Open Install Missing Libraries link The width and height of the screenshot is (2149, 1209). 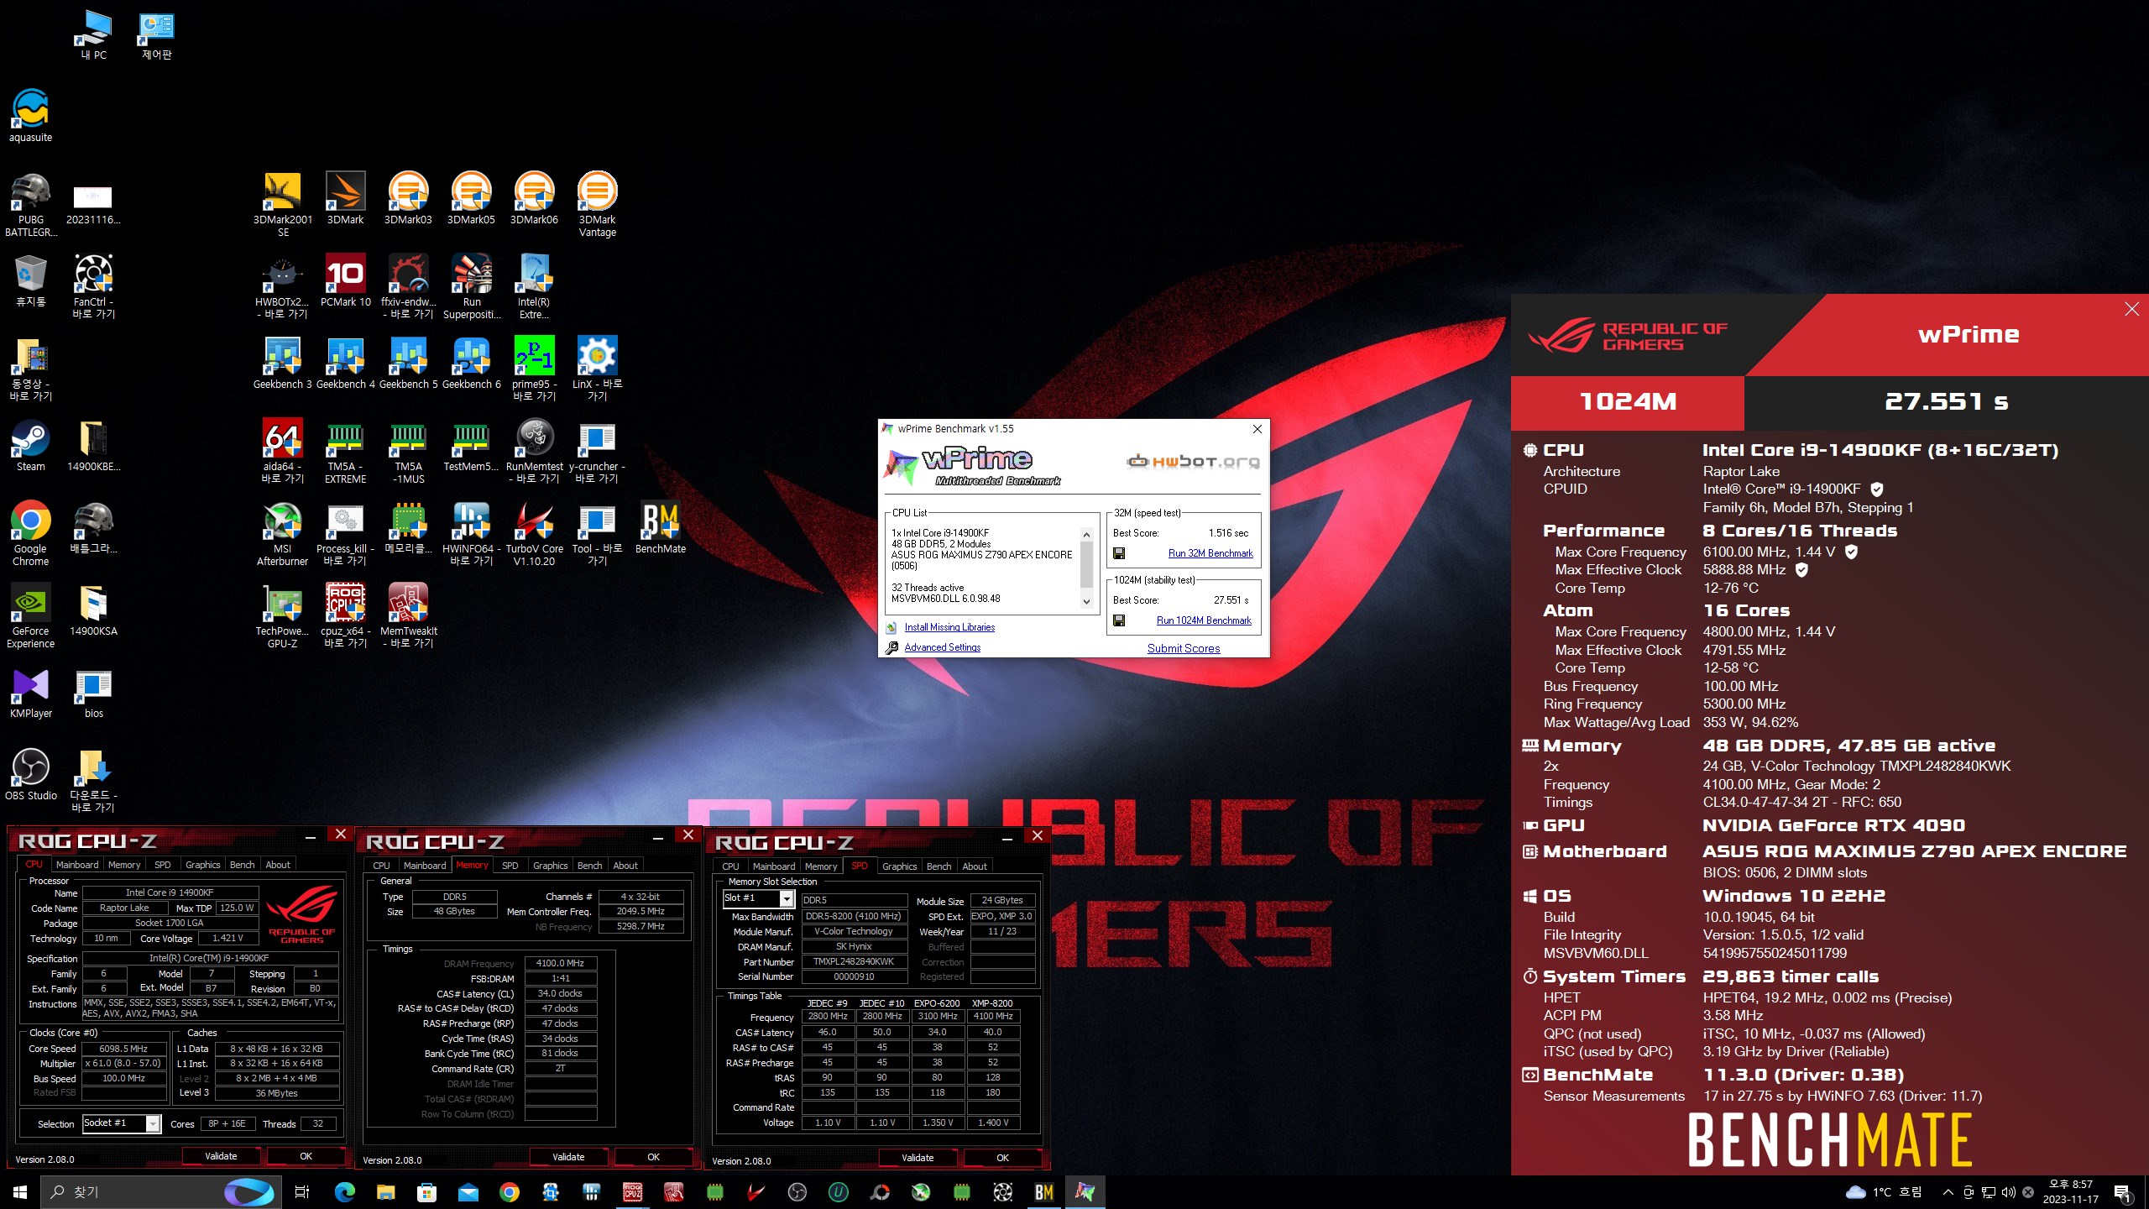pyautogui.click(x=949, y=627)
